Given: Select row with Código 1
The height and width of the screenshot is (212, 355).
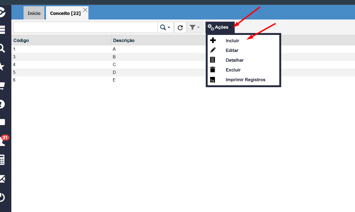Looking at the screenshot, I should (183, 49).
